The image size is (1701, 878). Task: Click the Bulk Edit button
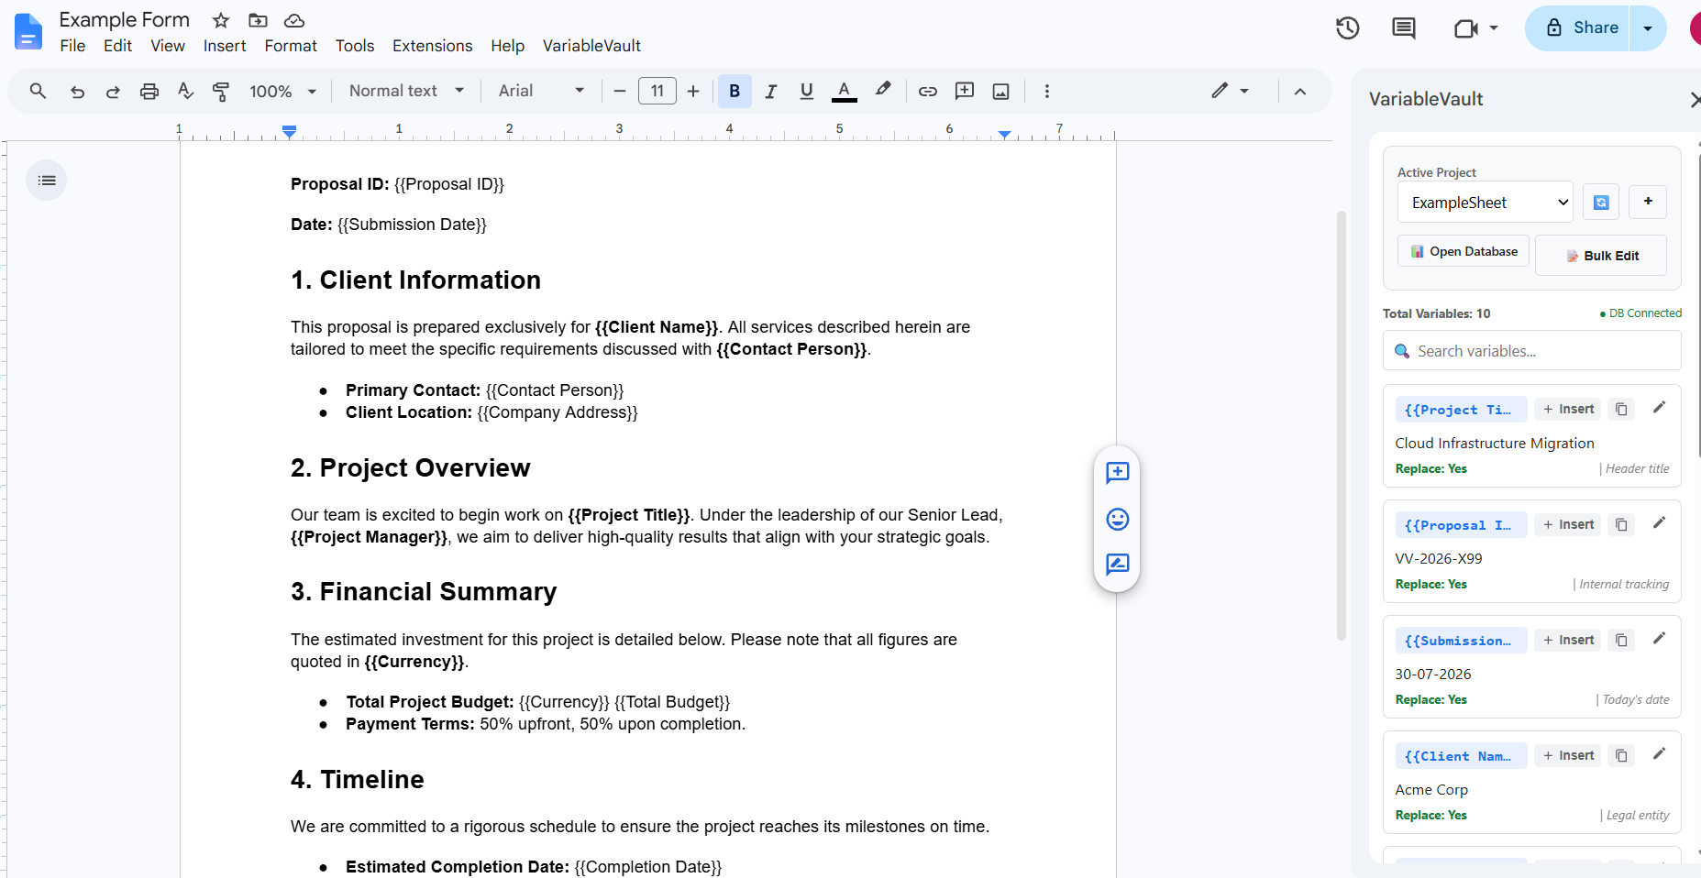tap(1601, 256)
